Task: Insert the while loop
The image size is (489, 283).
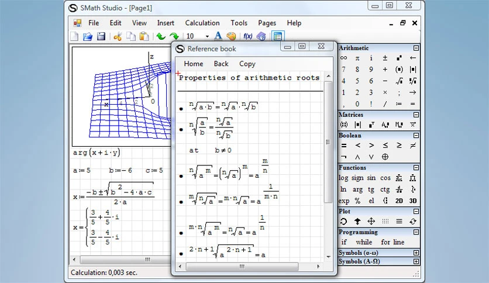Action: [364, 242]
